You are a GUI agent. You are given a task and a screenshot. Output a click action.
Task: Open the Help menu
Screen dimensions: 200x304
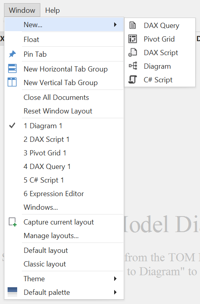(x=52, y=10)
